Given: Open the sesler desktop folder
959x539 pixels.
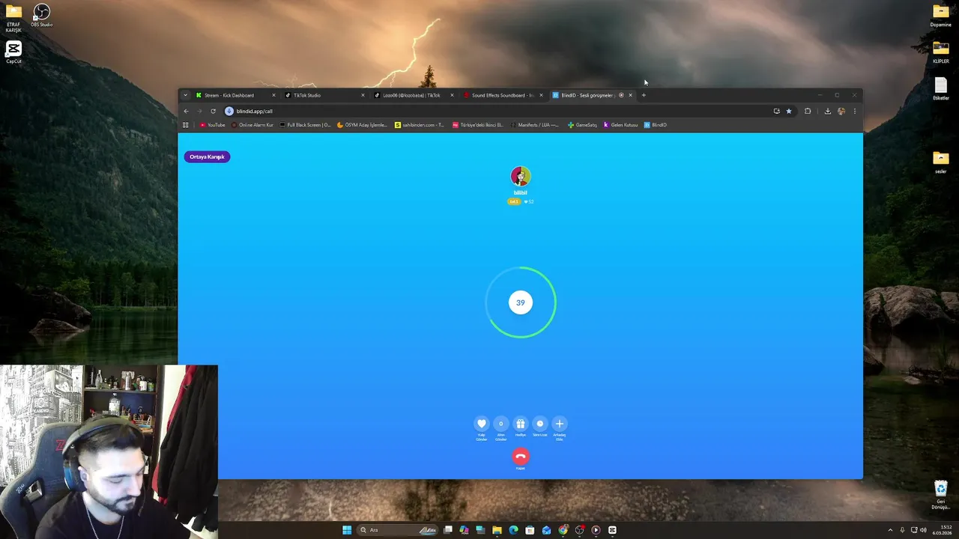Looking at the screenshot, I should point(940,162).
